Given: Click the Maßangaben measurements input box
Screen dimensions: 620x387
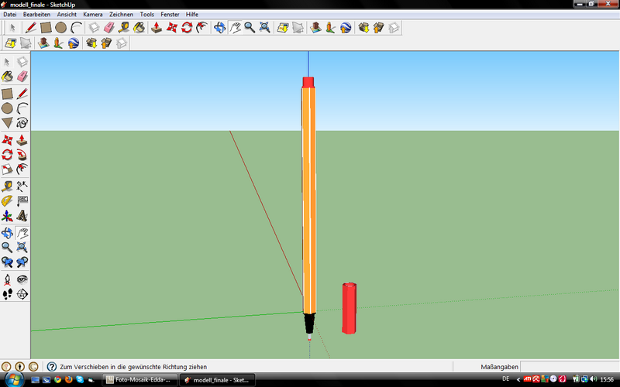Looking at the screenshot, I should pos(568,366).
